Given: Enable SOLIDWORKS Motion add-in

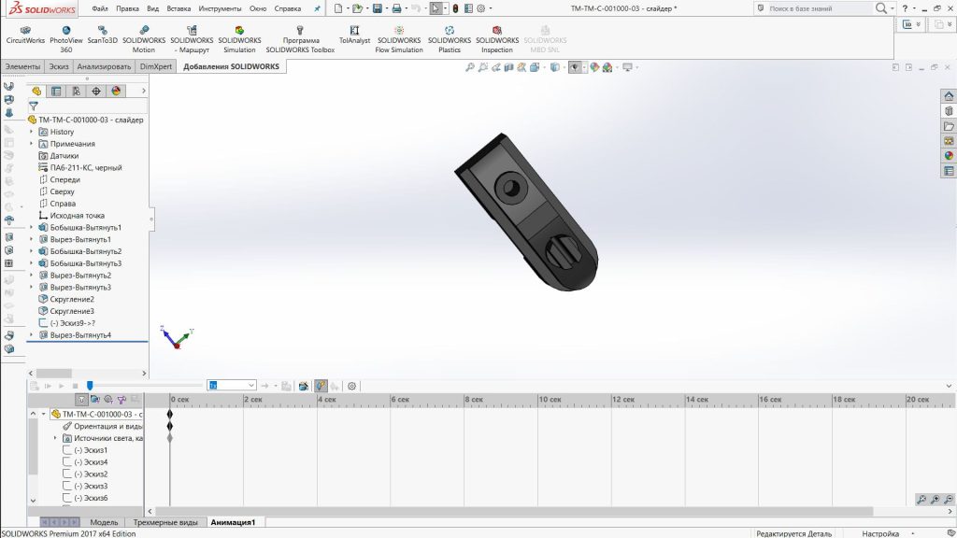Looking at the screenshot, I should 143,39.
